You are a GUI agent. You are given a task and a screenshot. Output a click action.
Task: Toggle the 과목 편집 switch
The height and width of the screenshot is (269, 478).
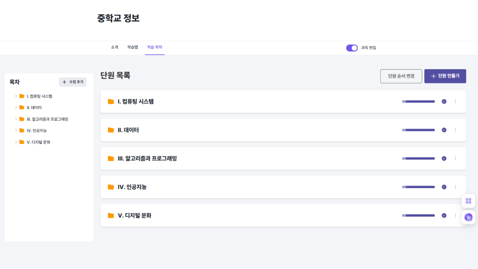(352, 48)
